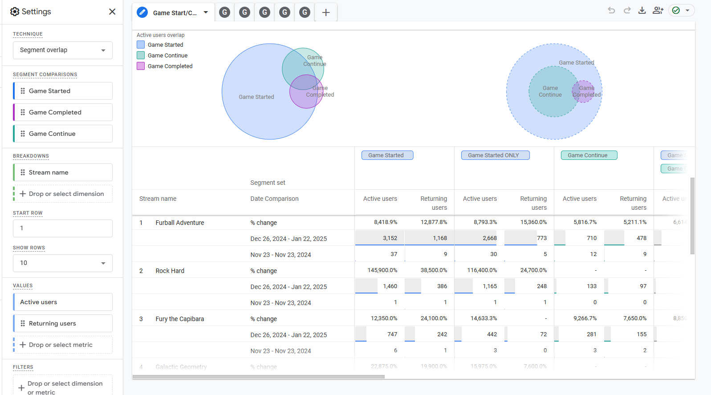This screenshot has height=395, width=711.
Task: Open the Show Rows dropdown
Action: pos(63,263)
